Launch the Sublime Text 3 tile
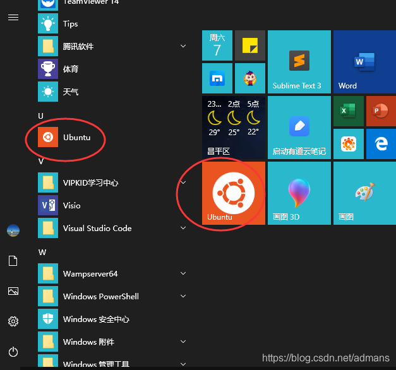Screen dimensions: 396x370 tap(299, 62)
